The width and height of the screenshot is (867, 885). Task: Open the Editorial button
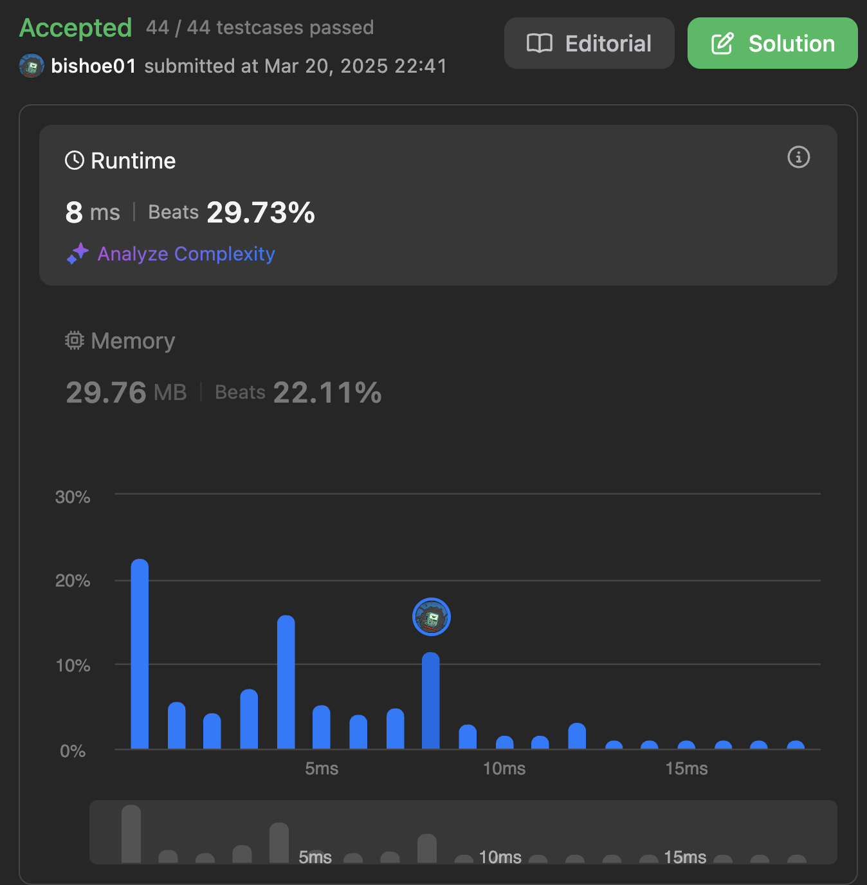coord(589,43)
